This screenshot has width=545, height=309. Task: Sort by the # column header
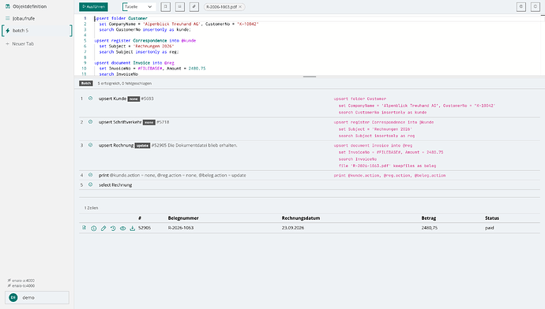(x=140, y=218)
